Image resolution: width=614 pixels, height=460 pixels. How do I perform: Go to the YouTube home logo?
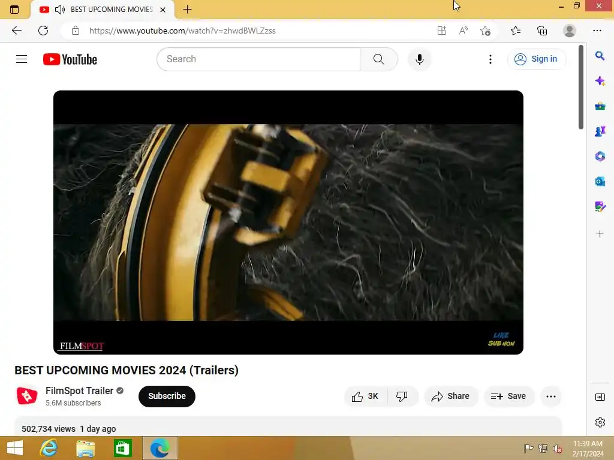[70, 59]
